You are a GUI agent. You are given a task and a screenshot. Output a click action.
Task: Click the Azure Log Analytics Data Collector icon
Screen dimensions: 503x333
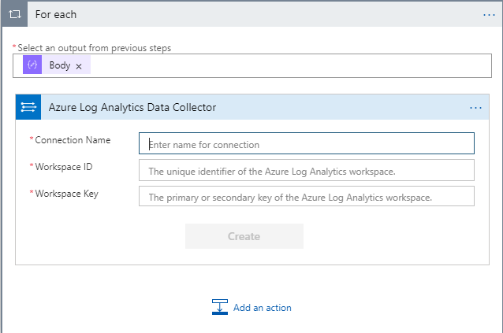coord(28,107)
